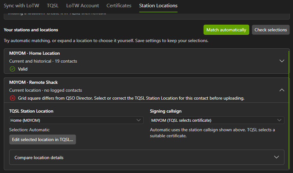Image resolution: width=293 pixels, height=173 pixels.
Task: Click the red grid square error icon
Action: click(x=12, y=98)
